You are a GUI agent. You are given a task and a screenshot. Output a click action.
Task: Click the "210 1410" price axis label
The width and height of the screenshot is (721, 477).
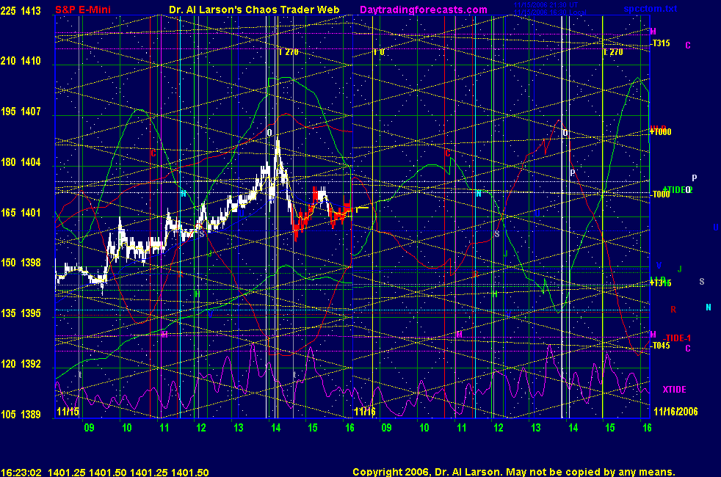coord(21,61)
